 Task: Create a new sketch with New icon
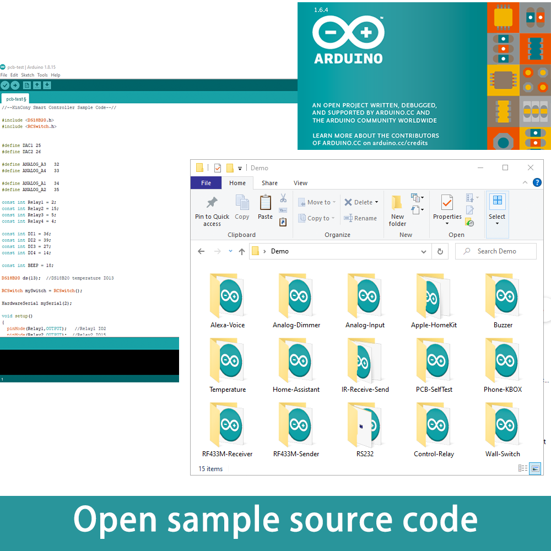point(26,85)
